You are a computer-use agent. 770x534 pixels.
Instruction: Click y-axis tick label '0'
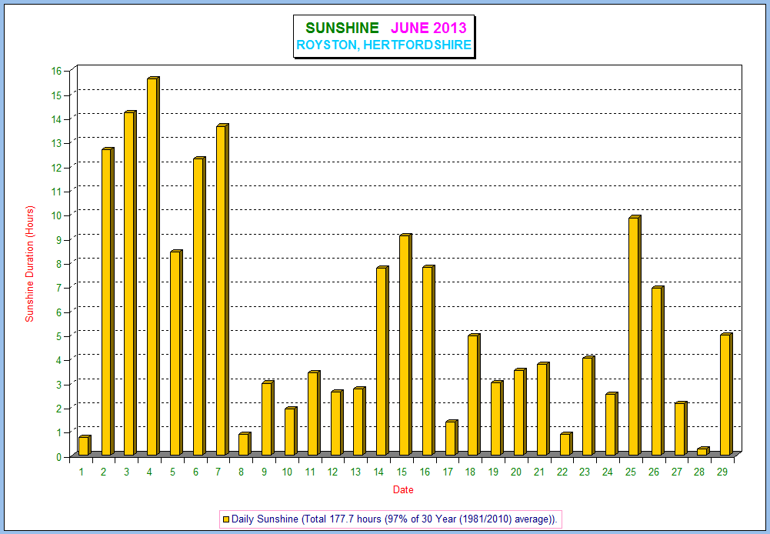point(59,457)
